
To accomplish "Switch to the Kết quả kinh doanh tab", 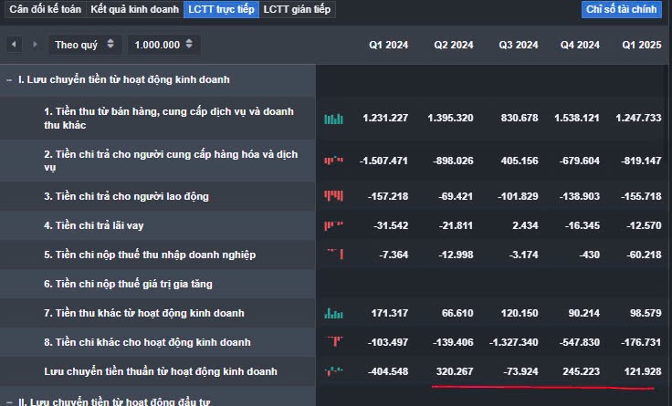I will click(x=134, y=10).
